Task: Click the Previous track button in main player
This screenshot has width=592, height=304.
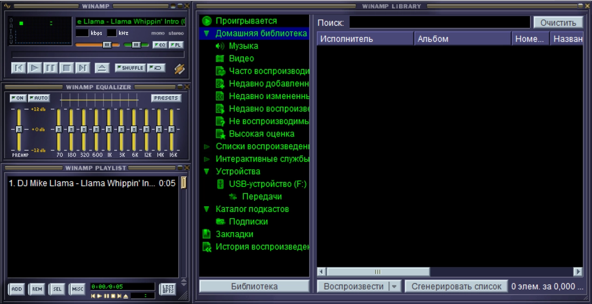Action: [18, 68]
